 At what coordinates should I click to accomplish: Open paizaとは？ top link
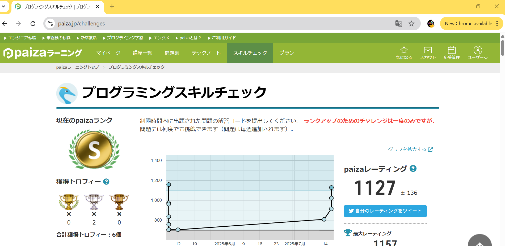(188, 38)
